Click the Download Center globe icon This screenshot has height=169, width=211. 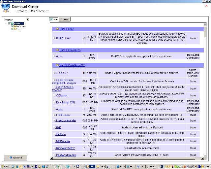[6, 8]
